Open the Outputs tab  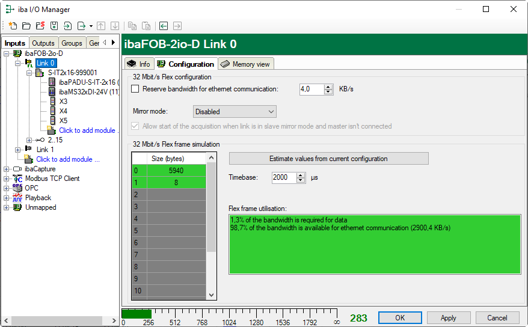43,43
